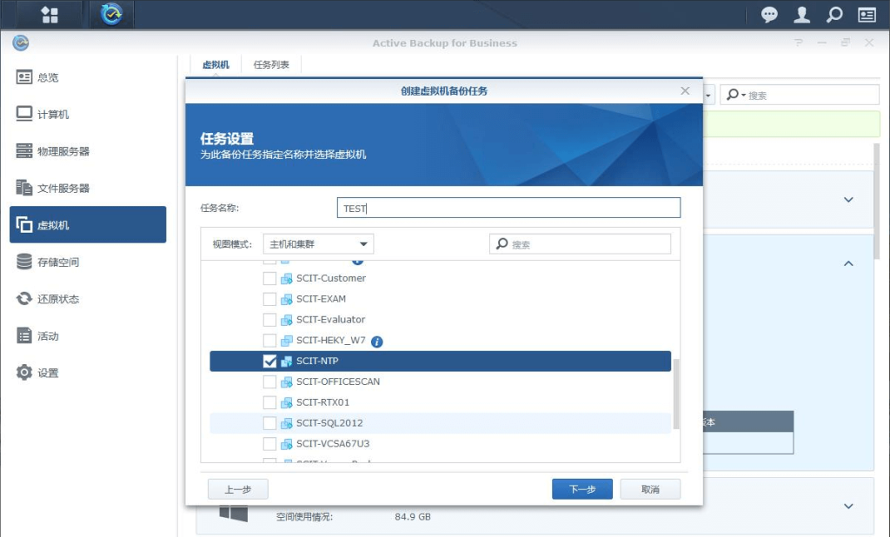Close the 创建虚拟机备份任务 dialog
Screen dimensions: 890x537
(685, 91)
